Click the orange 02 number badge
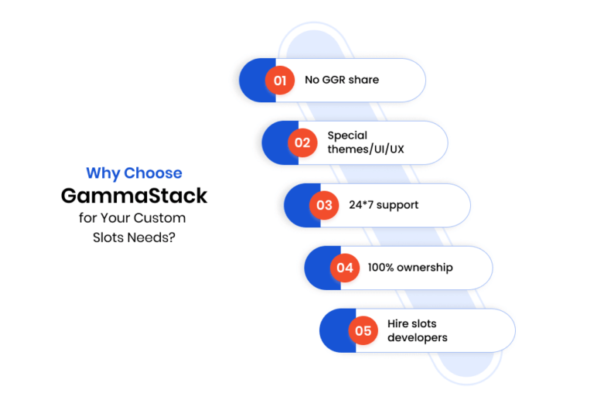The width and height of the screenshot is (594, 407). 302,143
